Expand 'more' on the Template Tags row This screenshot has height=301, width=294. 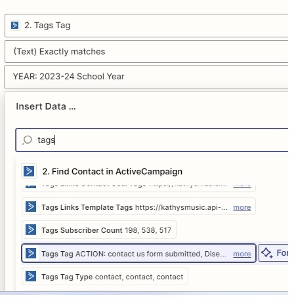pyautogui.click(x=242, y=207)
